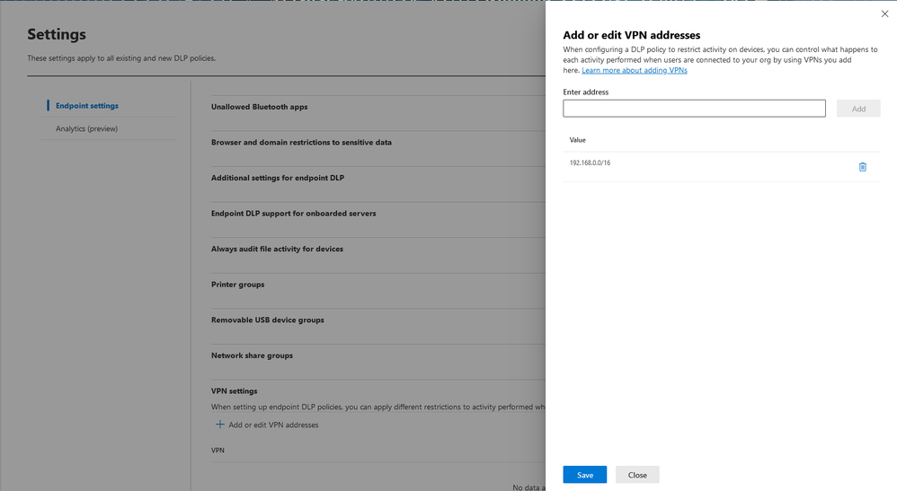Expand Network share groups section

tap(252, 355)
